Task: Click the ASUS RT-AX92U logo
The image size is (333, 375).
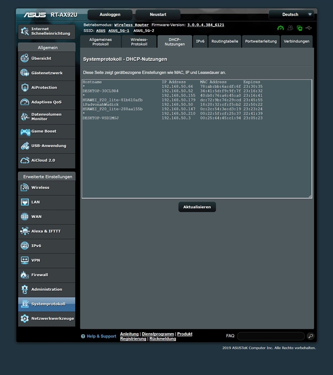Action: coord(50,15)
